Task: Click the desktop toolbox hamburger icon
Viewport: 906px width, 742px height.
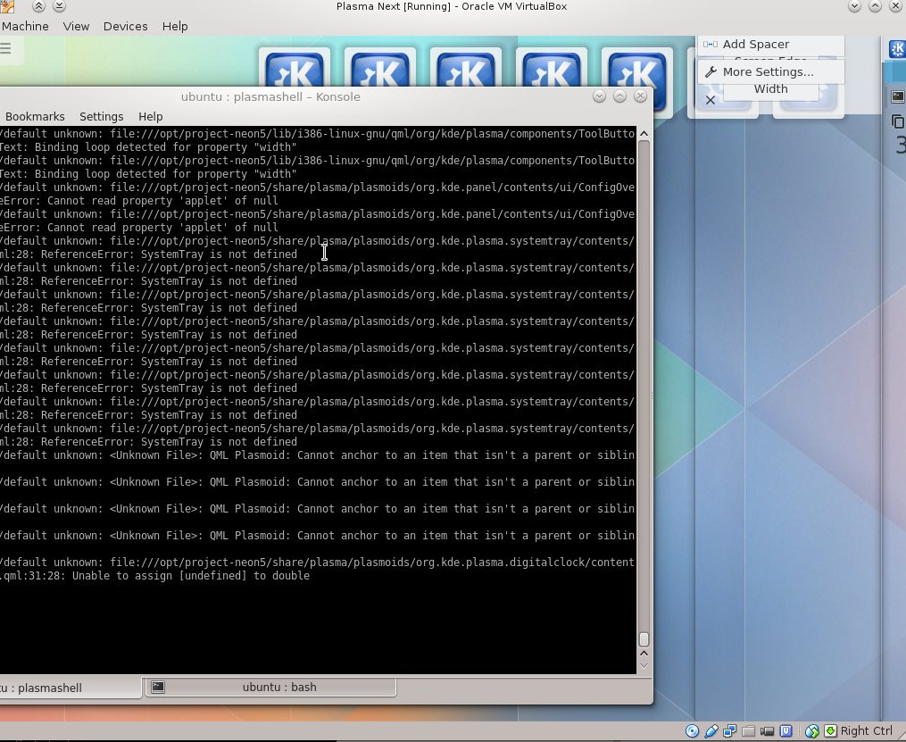Action: tap(5, 48)
